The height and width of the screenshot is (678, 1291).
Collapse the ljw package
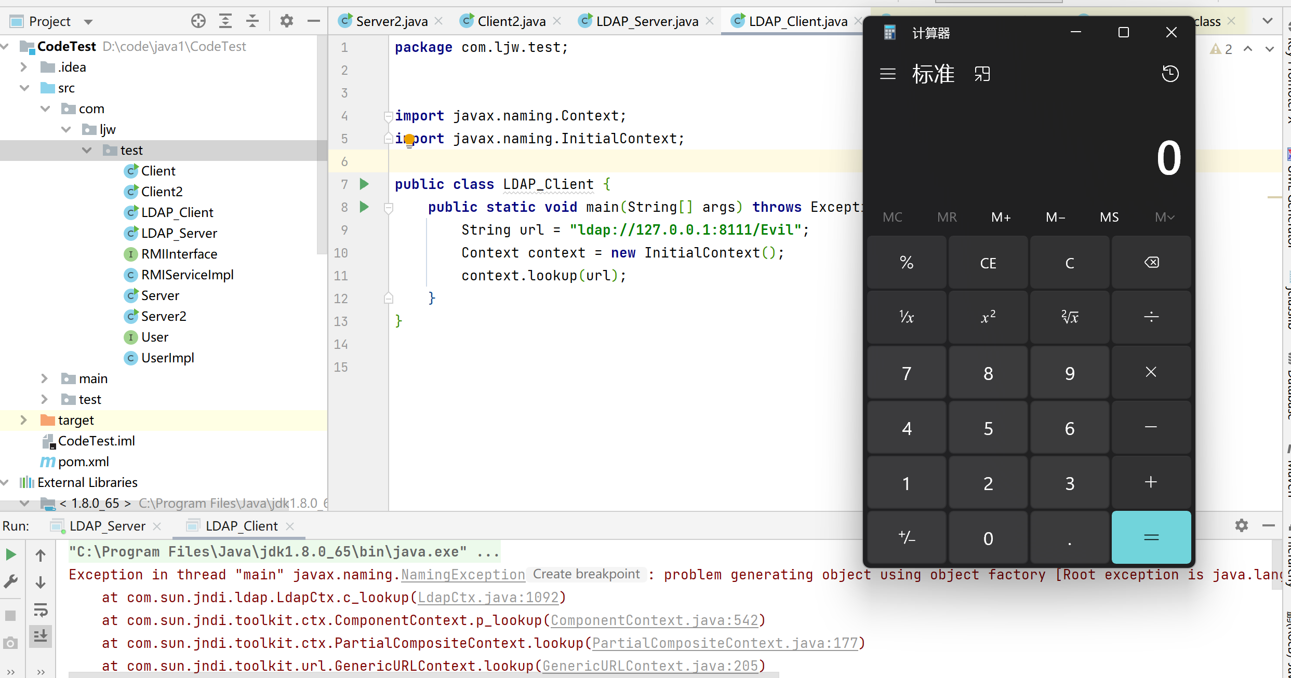[x=66, y=129]
